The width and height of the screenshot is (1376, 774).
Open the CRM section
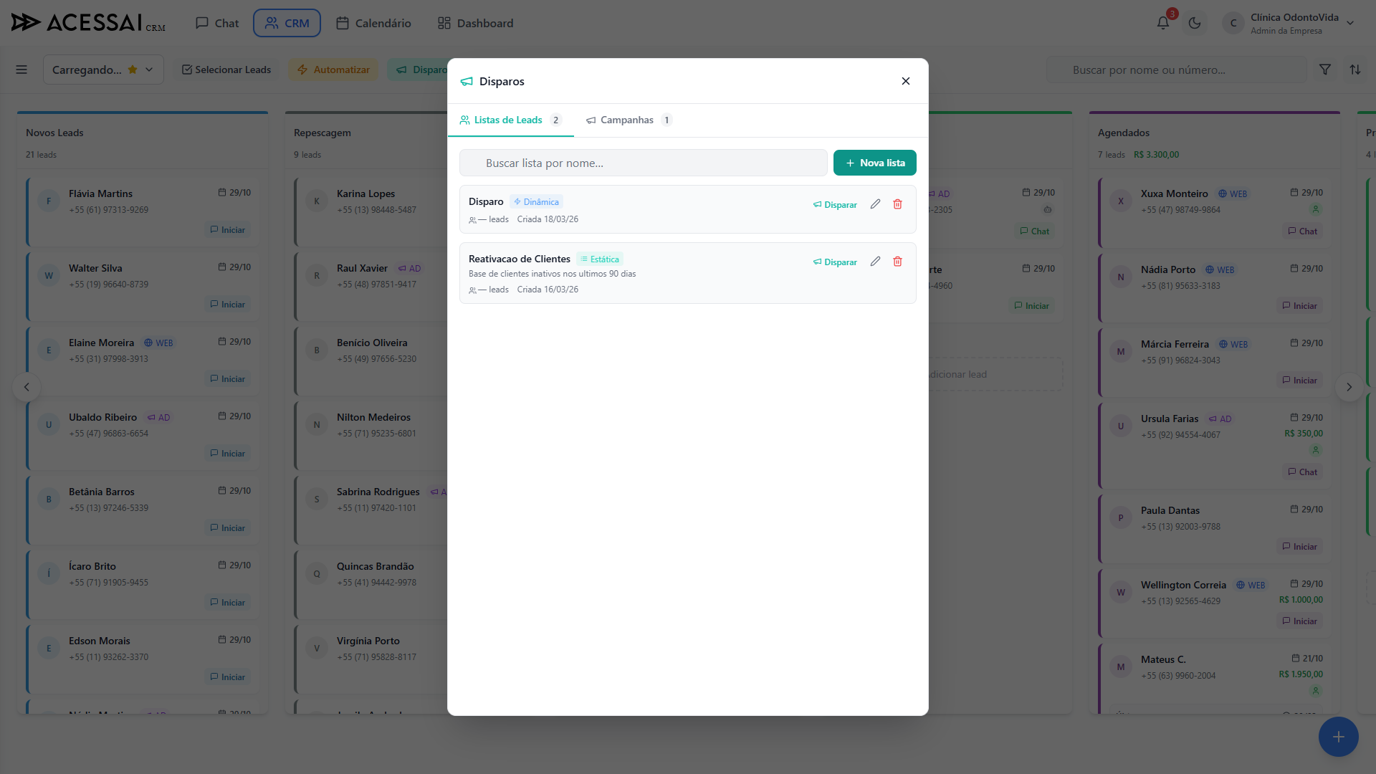(287, 23)
